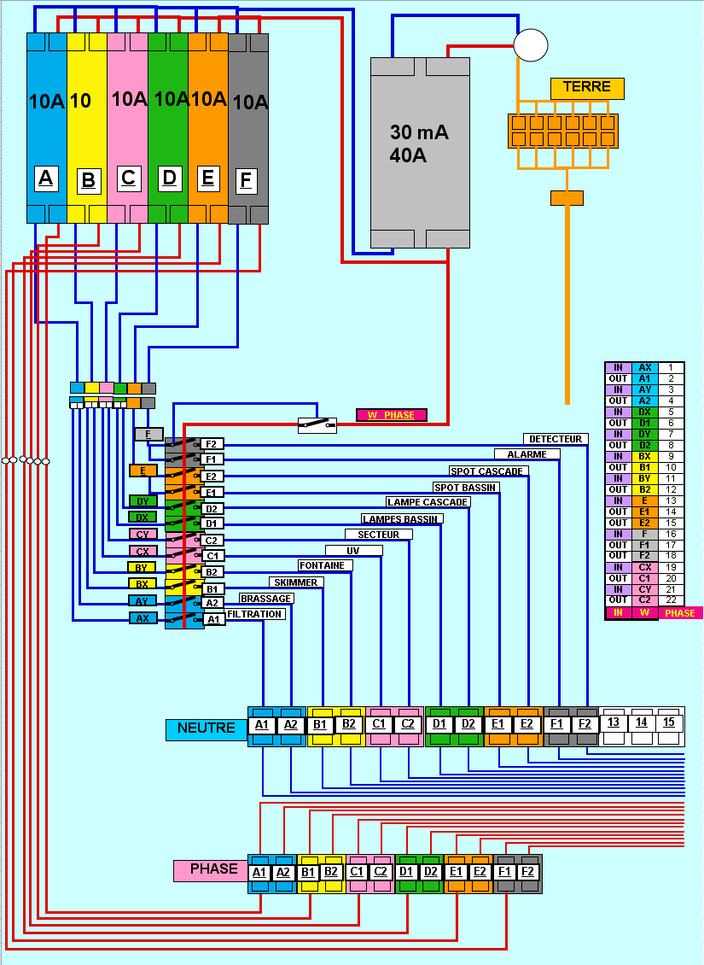
Task: Click the yellow breaker labeled B
Action: tap(87, 128)
